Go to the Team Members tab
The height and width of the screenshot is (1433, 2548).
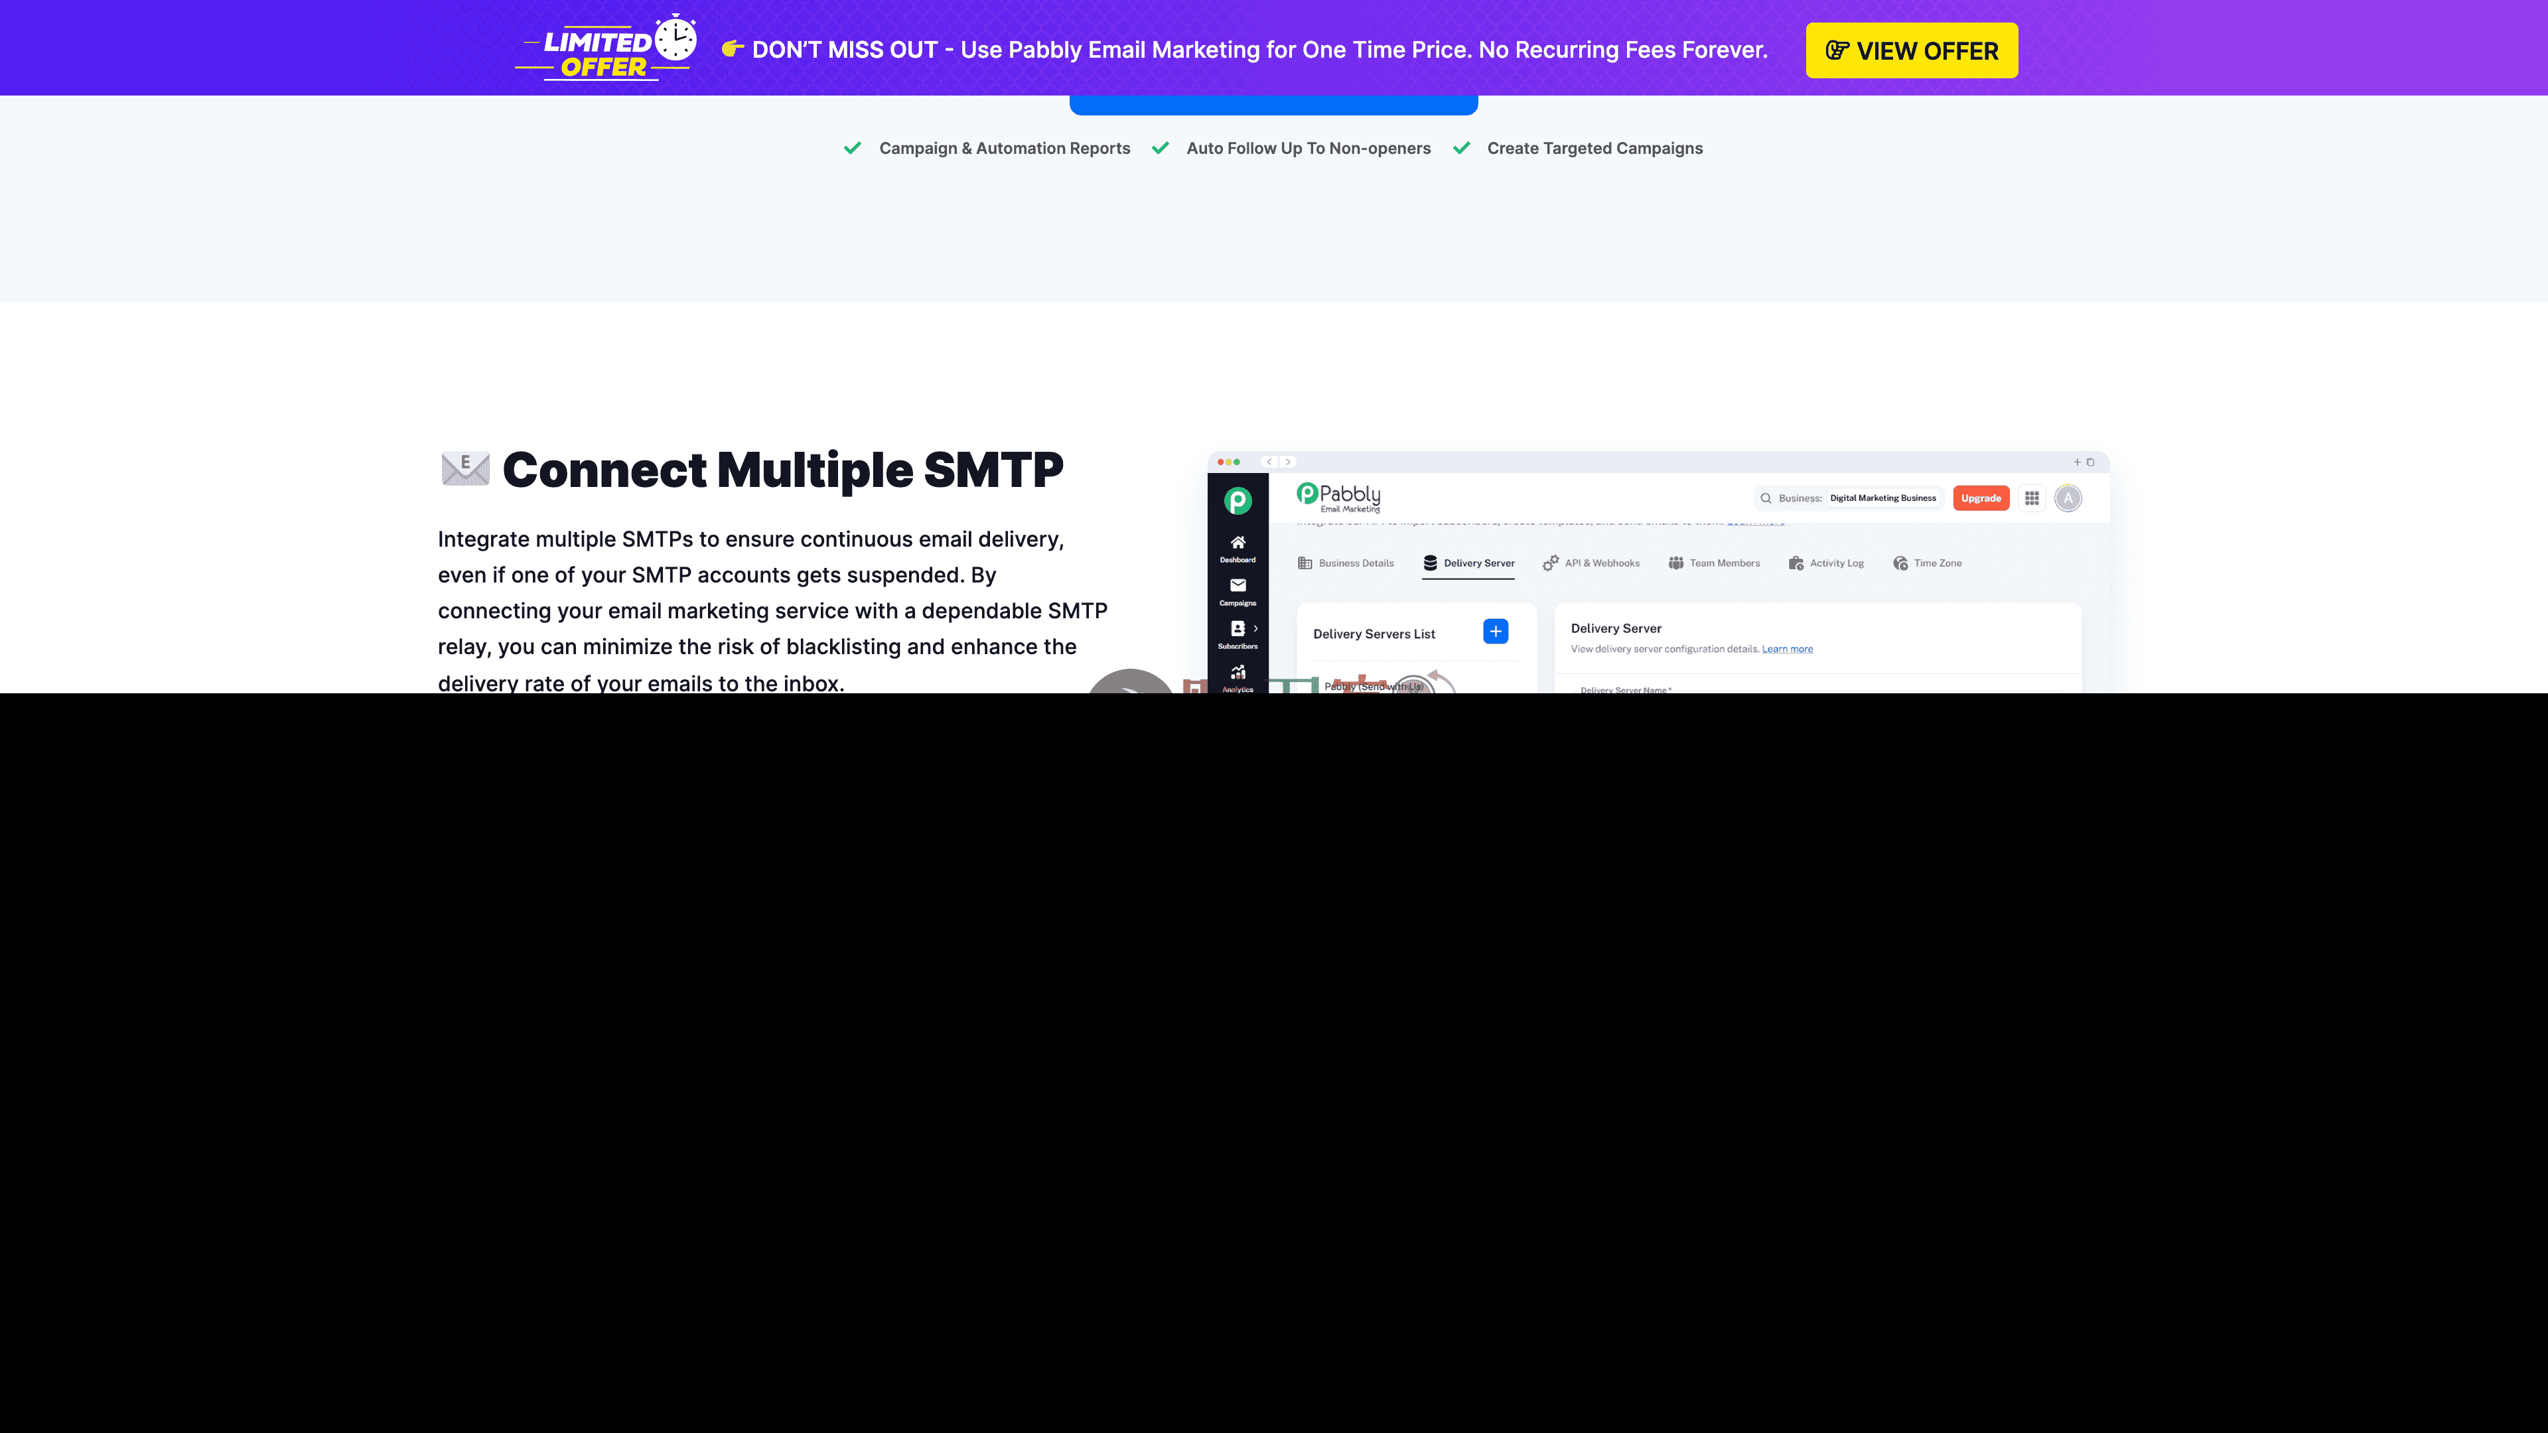(1714, 564)
